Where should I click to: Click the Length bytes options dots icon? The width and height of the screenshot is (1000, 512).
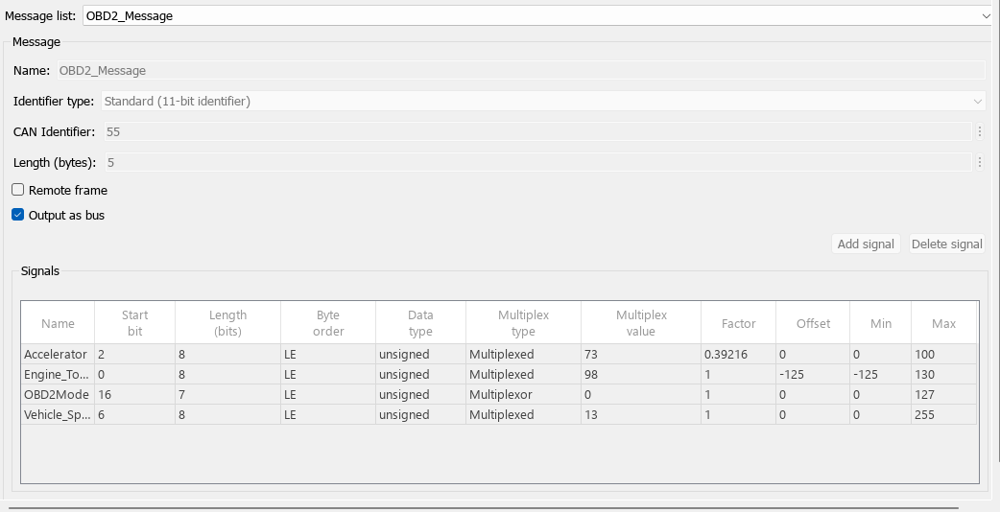coord(979,163)
